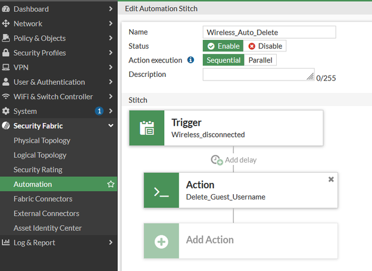Expand the Log & Report menu
This screenshot has width=372, height=271.
[111, 242]
